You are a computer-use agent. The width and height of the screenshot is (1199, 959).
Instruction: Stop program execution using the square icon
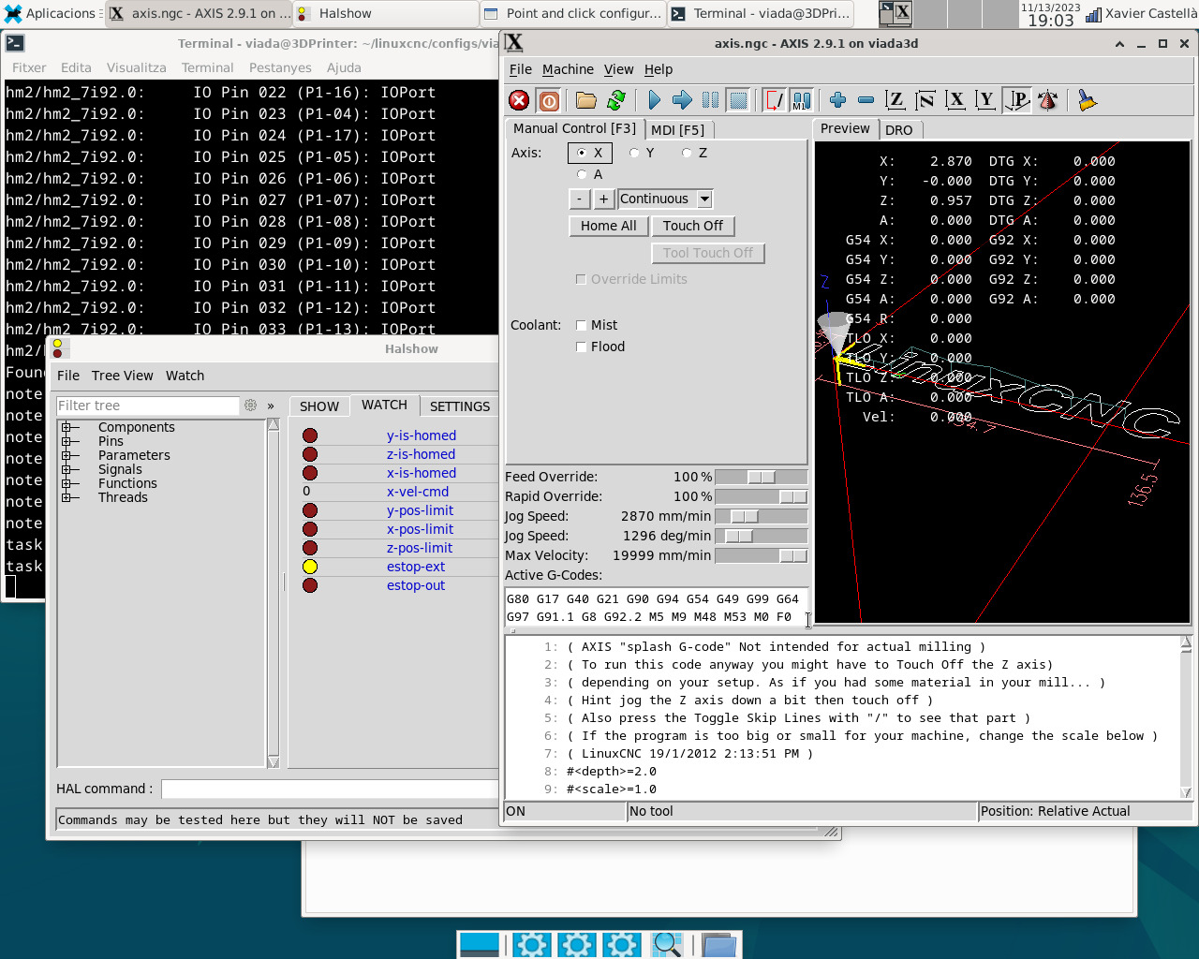(738, 100)
